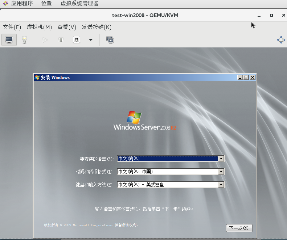Select the 中文(简体，中国) format combo box
Image resolution: width=287 pixels, height=240 pixels.
tap(171, 172)
